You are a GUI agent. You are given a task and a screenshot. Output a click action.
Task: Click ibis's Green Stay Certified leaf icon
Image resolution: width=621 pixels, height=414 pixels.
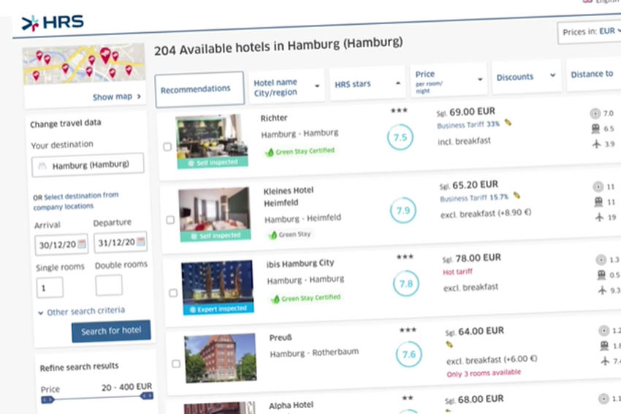click(275, 299)
